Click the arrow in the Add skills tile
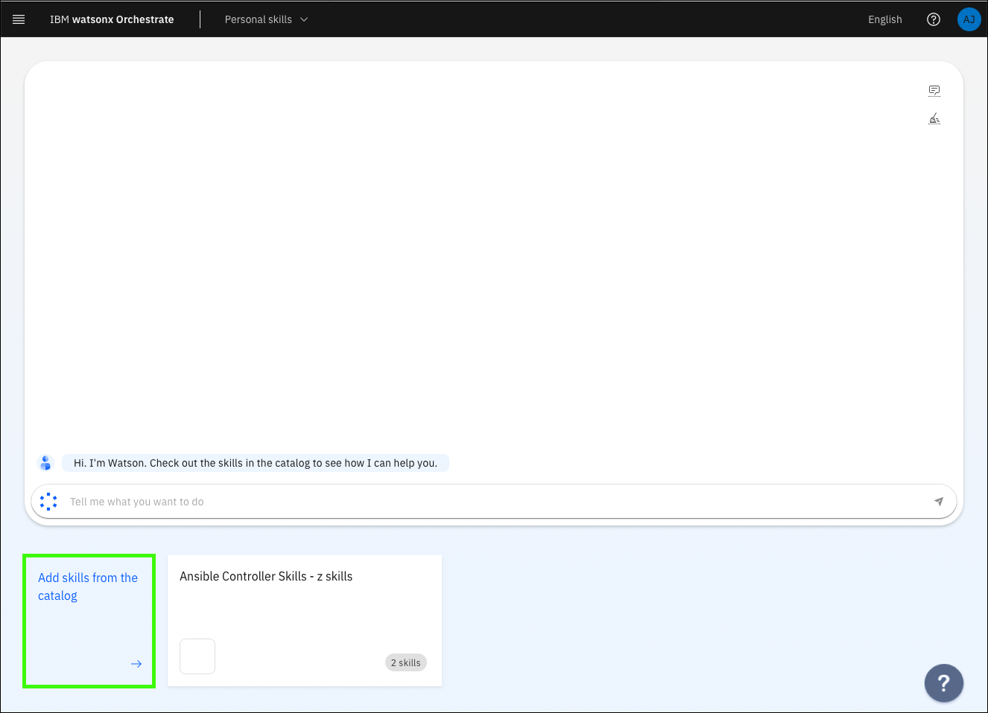 coord(136,663)
